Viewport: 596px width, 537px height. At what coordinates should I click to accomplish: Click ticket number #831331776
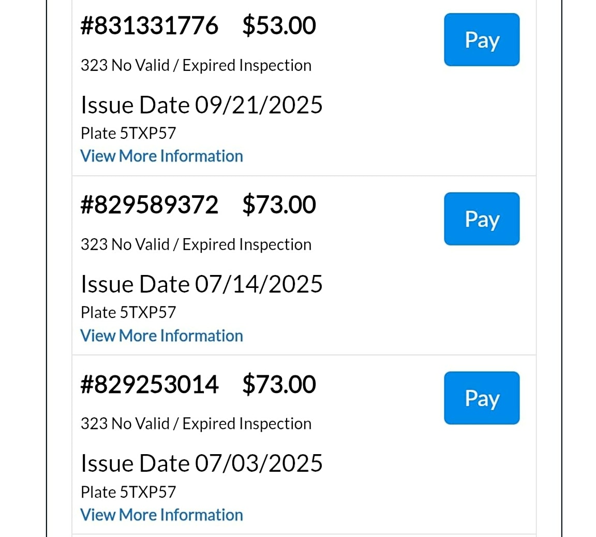coord(150,26)
